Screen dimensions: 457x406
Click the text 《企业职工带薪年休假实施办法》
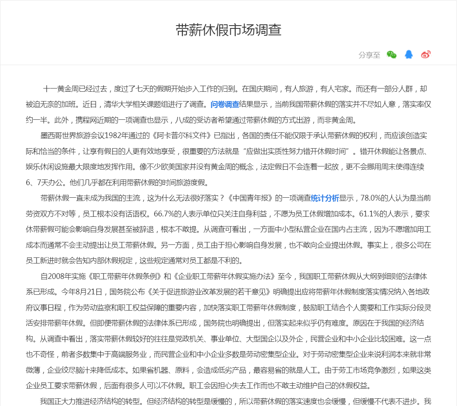223,276
